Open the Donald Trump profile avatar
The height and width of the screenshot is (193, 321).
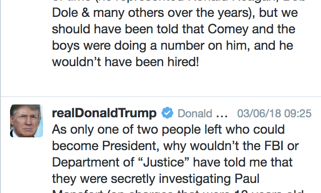[x=27, y=121]
